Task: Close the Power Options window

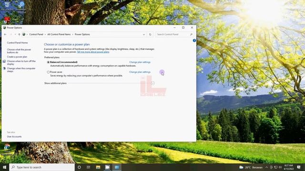Action: pyautogui.click(x=192, y=28)
